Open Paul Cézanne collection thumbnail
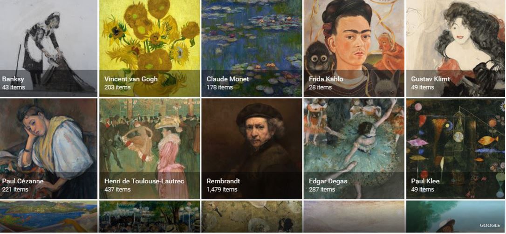The height and width of the screenshot is (234, 506). click(x=48, y=149)
